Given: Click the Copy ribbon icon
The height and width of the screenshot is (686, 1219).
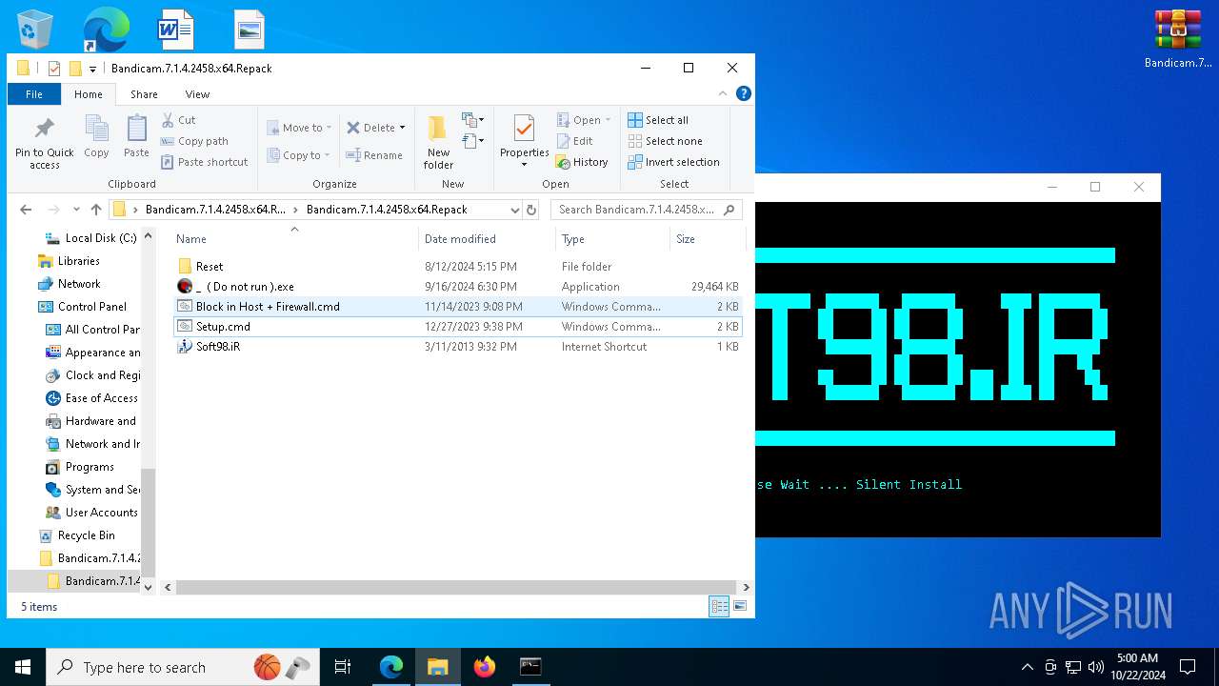Looking at the screenshot, I should (x=96, y=136).
